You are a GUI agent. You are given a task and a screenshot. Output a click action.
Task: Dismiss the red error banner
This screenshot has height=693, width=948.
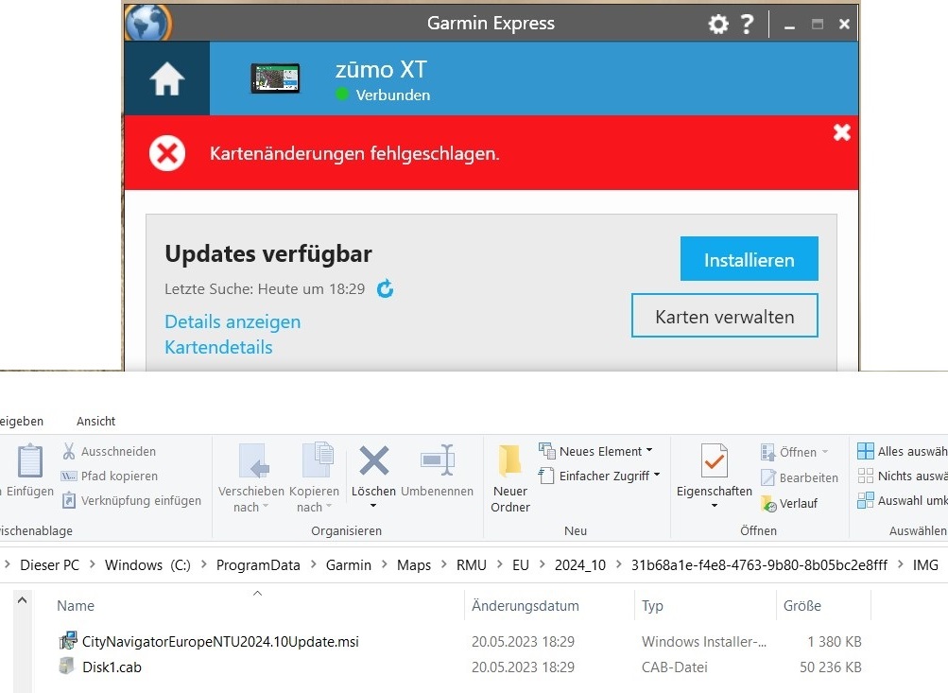[841, 132]
